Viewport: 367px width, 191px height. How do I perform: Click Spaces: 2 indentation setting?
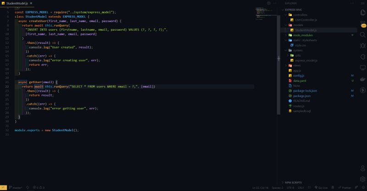pyautogui.click(x=278, y=188)
